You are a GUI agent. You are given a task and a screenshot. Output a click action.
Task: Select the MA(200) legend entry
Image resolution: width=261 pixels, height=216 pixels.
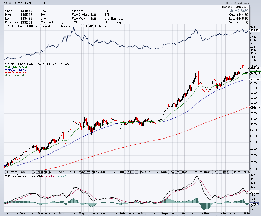16,72
